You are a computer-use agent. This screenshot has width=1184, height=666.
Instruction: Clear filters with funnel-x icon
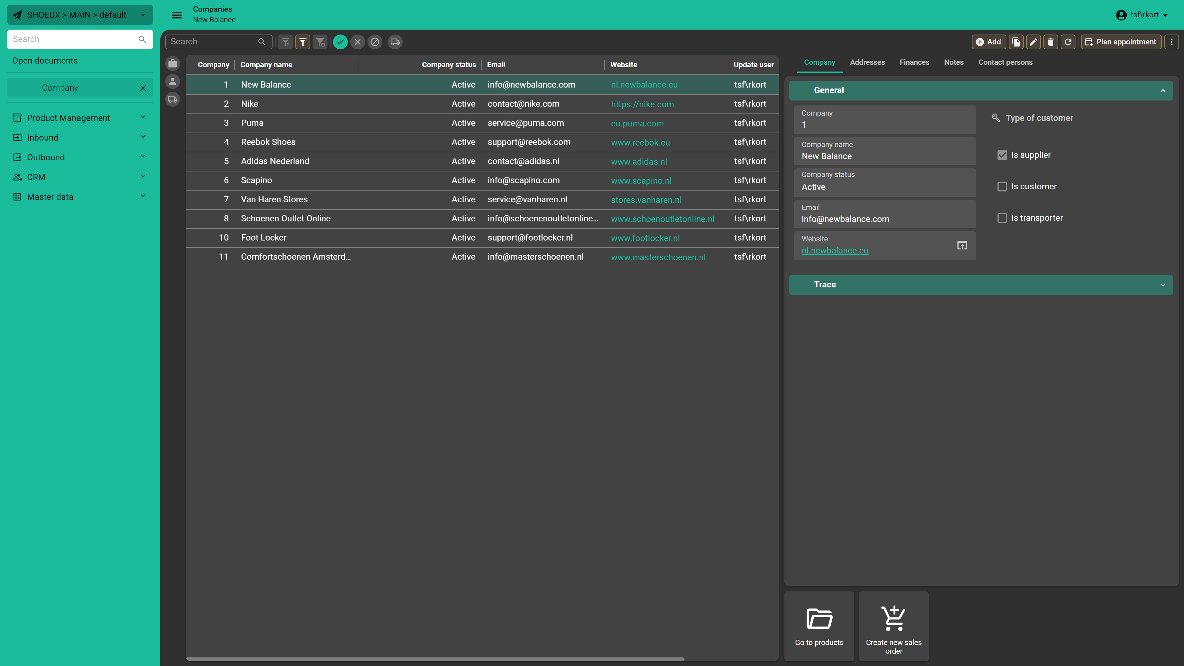(320, 42)
